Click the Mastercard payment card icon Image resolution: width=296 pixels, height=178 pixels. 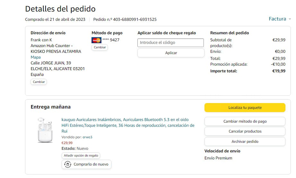click(96, 40)
